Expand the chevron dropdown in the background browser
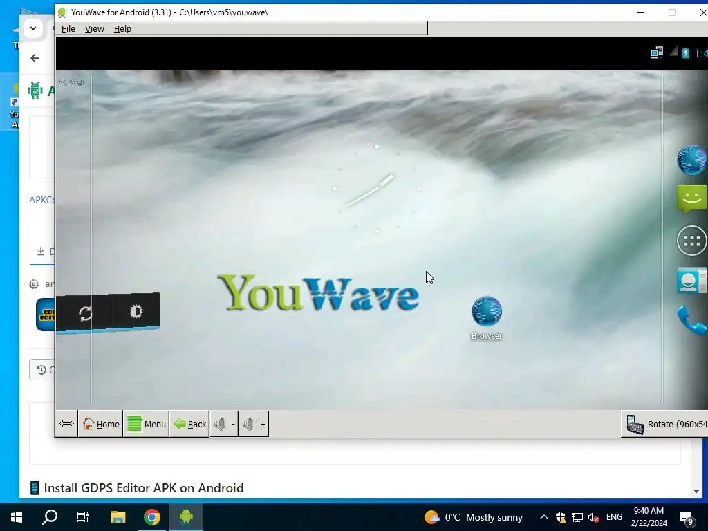708x531 pixels. coord(33,28)
